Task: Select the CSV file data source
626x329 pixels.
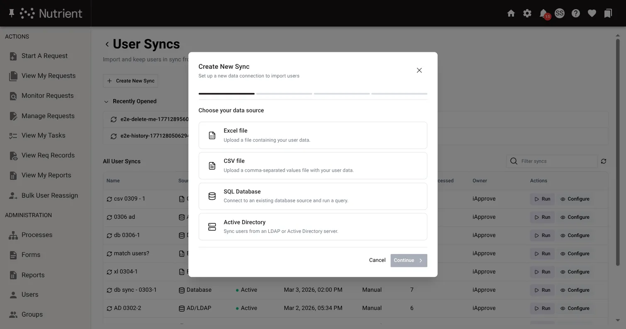Action: click(x=313, y=166)
